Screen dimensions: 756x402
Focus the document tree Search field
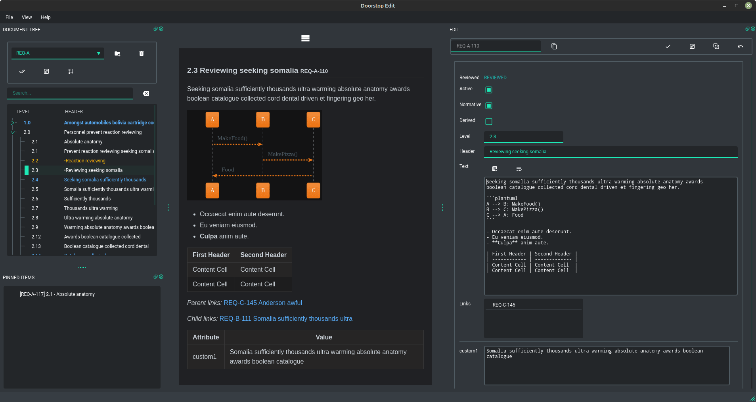[x=70, y=93]
